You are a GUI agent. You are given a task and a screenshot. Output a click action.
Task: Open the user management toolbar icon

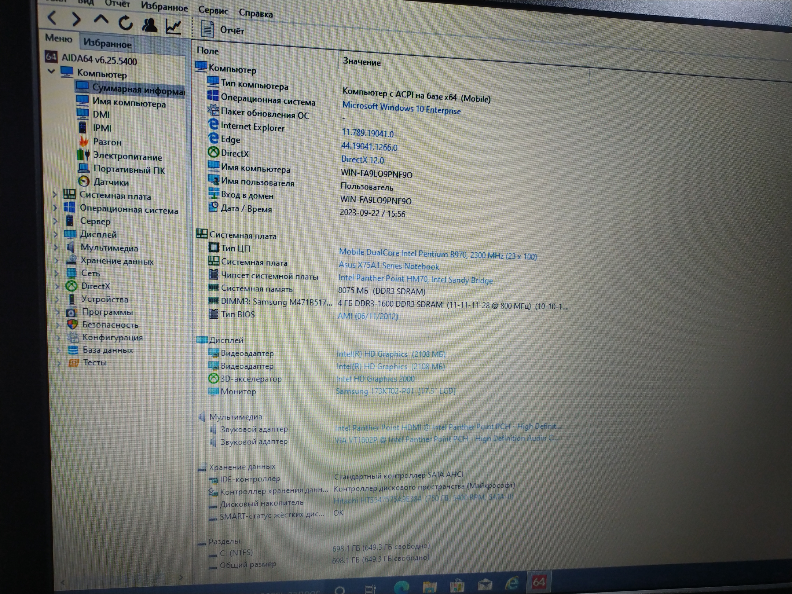(149, 25)
